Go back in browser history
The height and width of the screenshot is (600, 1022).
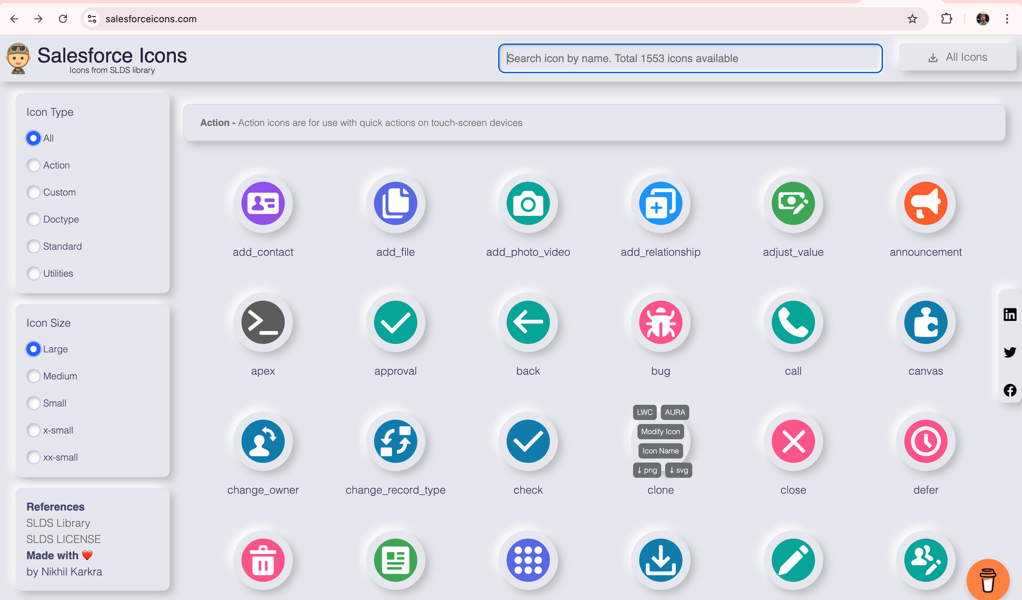14,19
